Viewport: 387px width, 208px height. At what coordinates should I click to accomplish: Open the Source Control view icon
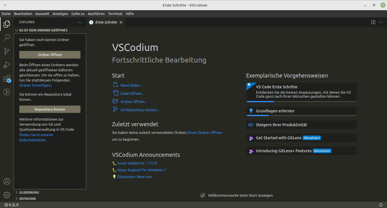click(7, 51)
